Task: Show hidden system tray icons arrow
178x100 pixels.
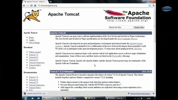Action: 135,99
